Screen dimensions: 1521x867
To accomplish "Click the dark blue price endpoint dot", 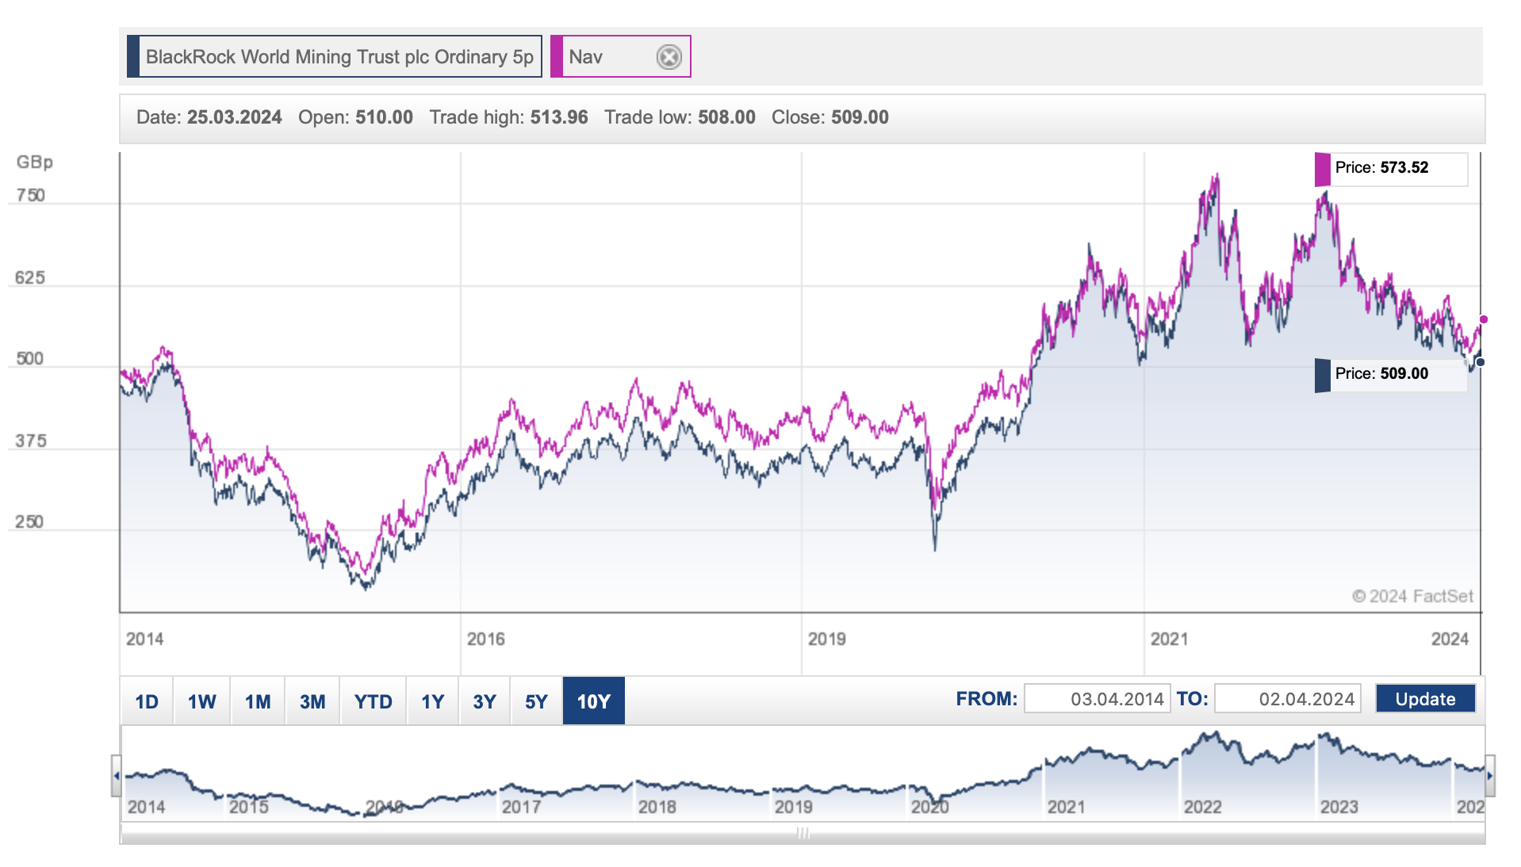I will (x=1480, y=362).
